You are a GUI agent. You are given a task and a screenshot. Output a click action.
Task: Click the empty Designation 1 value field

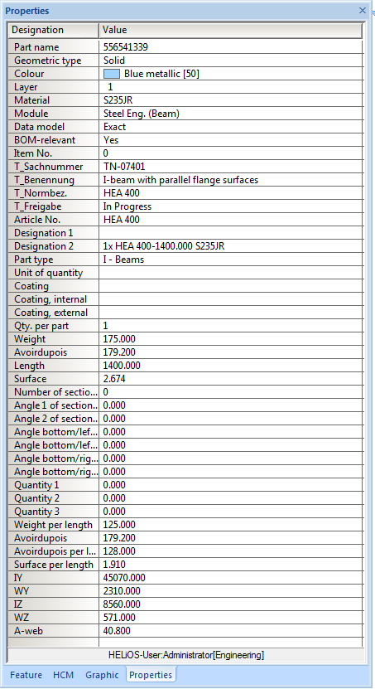pos(231,232)
